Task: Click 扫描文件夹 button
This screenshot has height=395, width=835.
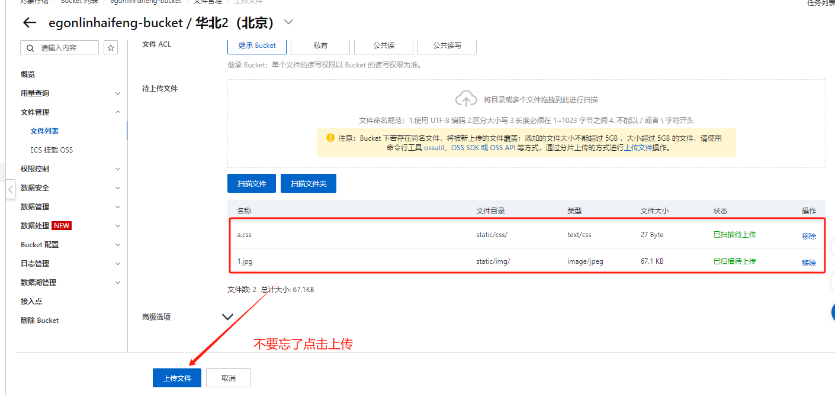Action: click(x=309, y=184)
